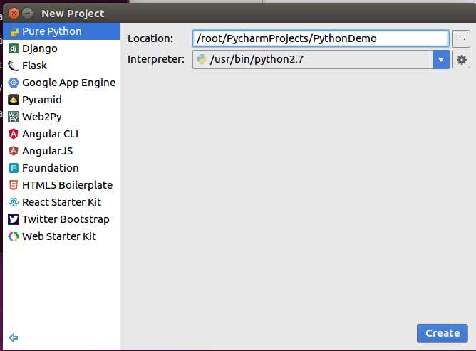Click into the Location path field
This screenshot has height=351, width=476.
coord(321,38)
